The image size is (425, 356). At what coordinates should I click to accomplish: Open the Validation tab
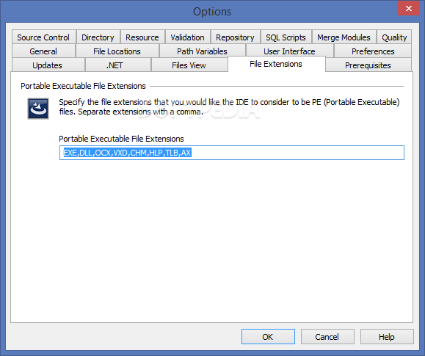[188, 37]
